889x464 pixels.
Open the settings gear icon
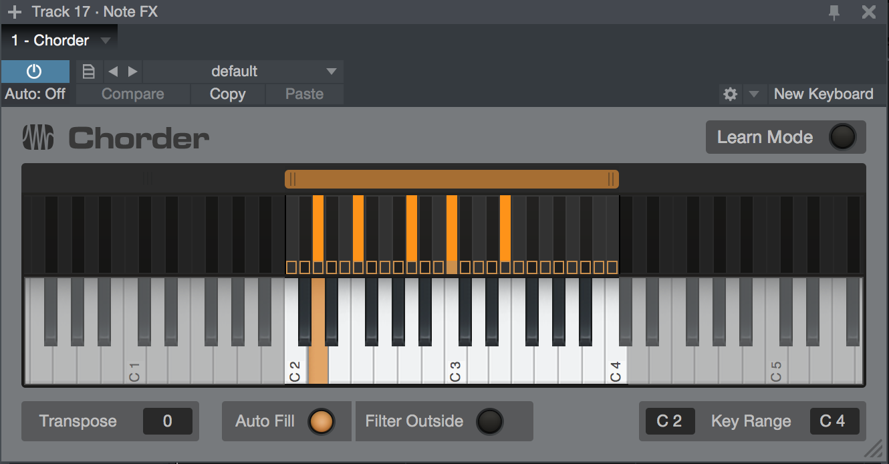731,94
